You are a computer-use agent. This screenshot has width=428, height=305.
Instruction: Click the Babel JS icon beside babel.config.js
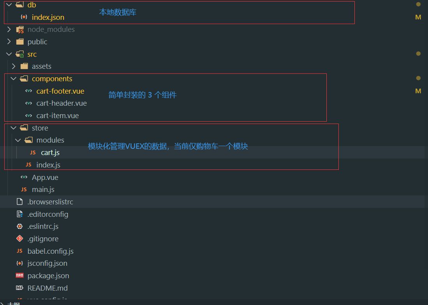pyautogui.click(x=19, y=251)
